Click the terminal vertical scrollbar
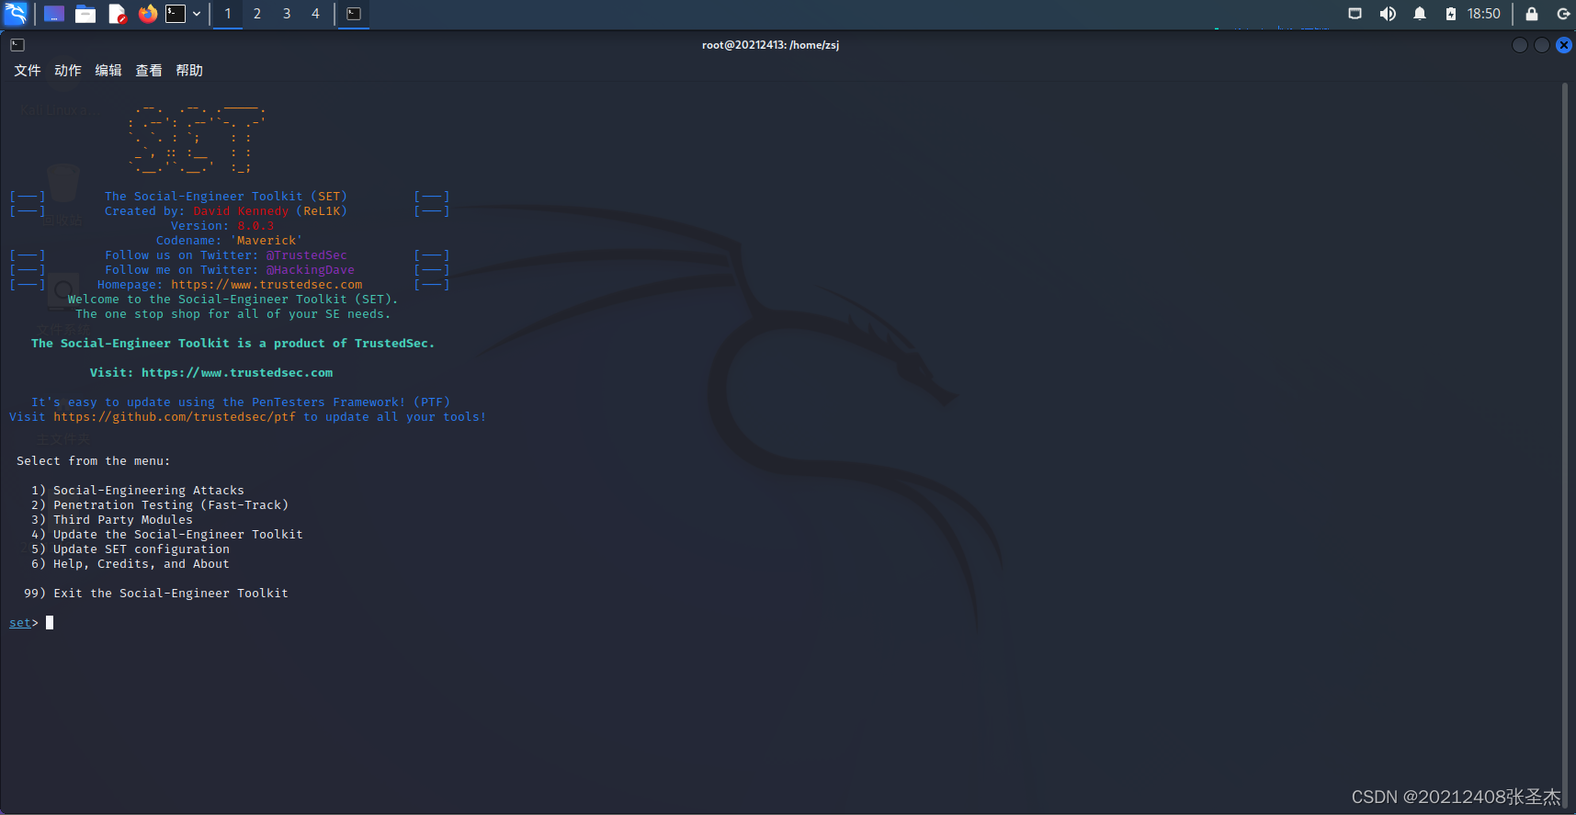Screen dimensions: 1576x815 (1565, 446)
